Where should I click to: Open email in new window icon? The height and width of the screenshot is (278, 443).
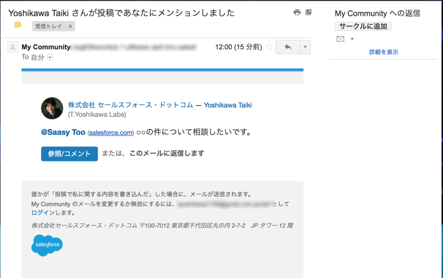pos(308,13)
